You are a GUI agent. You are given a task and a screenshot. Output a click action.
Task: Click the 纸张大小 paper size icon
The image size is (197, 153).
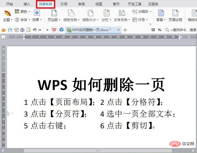90,13
